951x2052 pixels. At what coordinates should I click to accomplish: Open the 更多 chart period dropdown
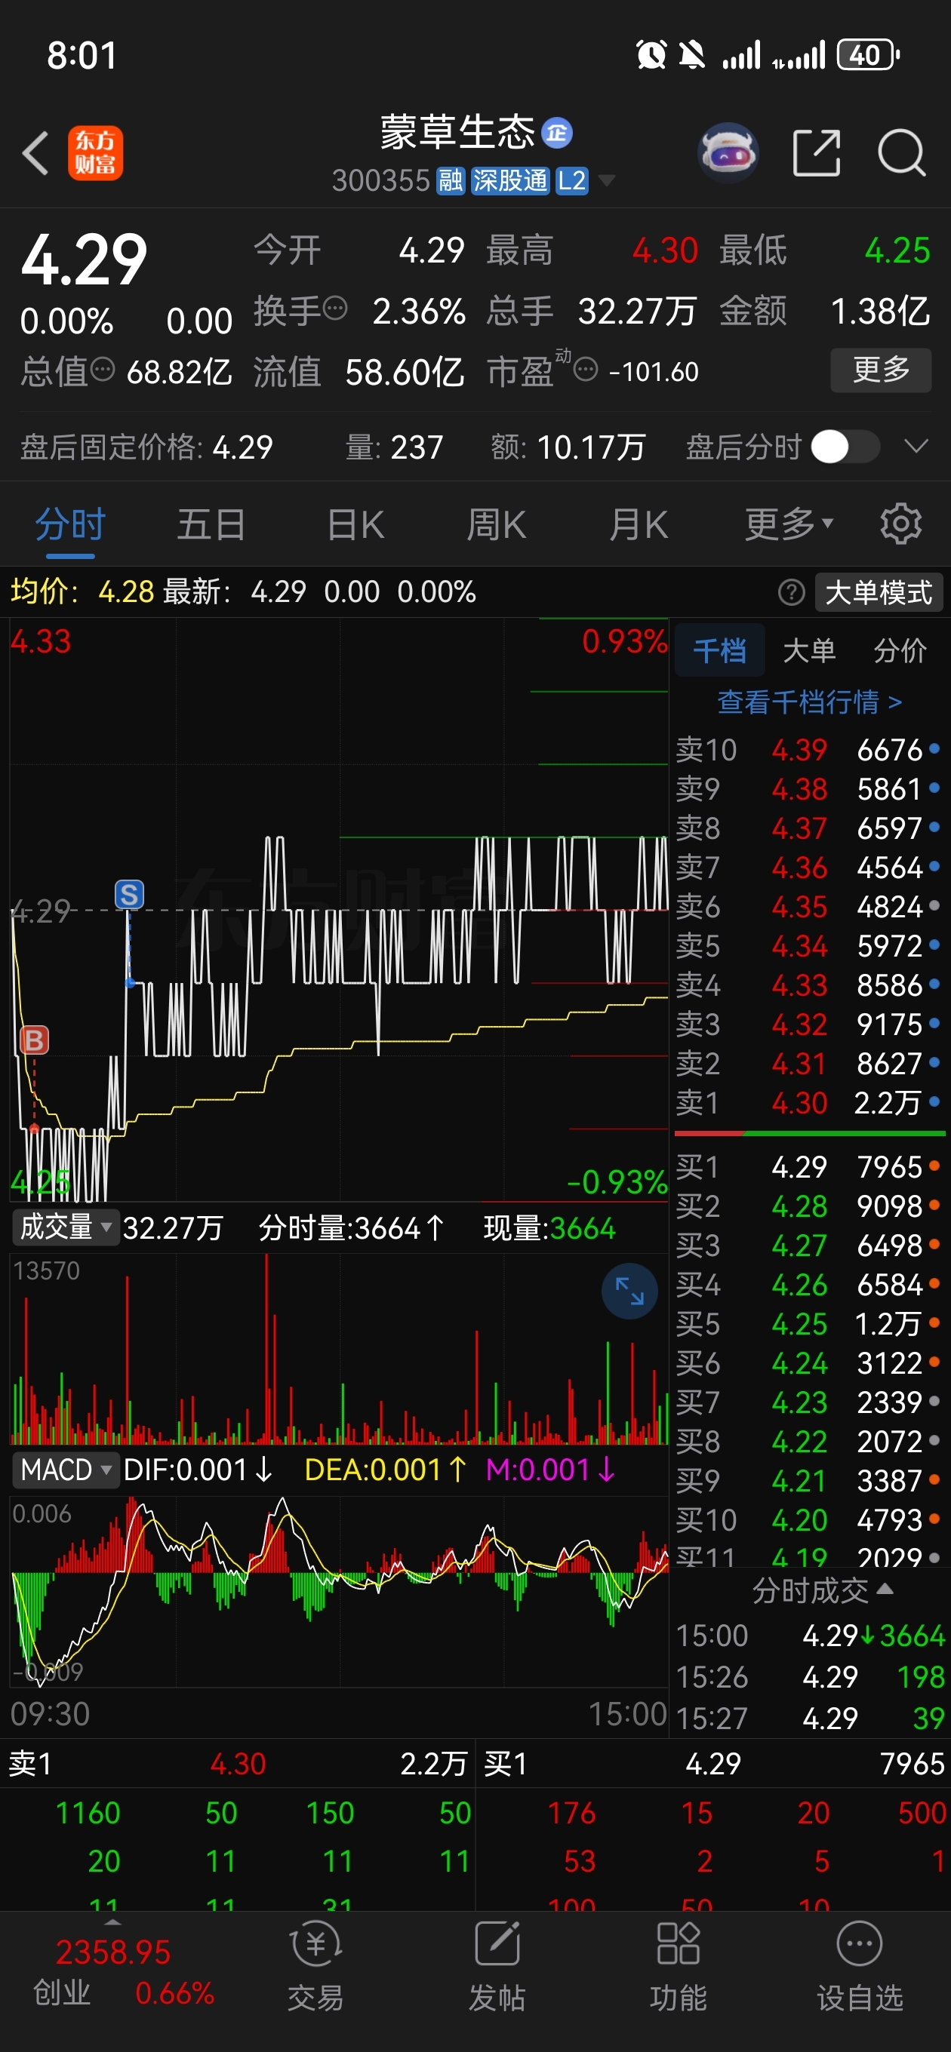[x=789, y=525]
